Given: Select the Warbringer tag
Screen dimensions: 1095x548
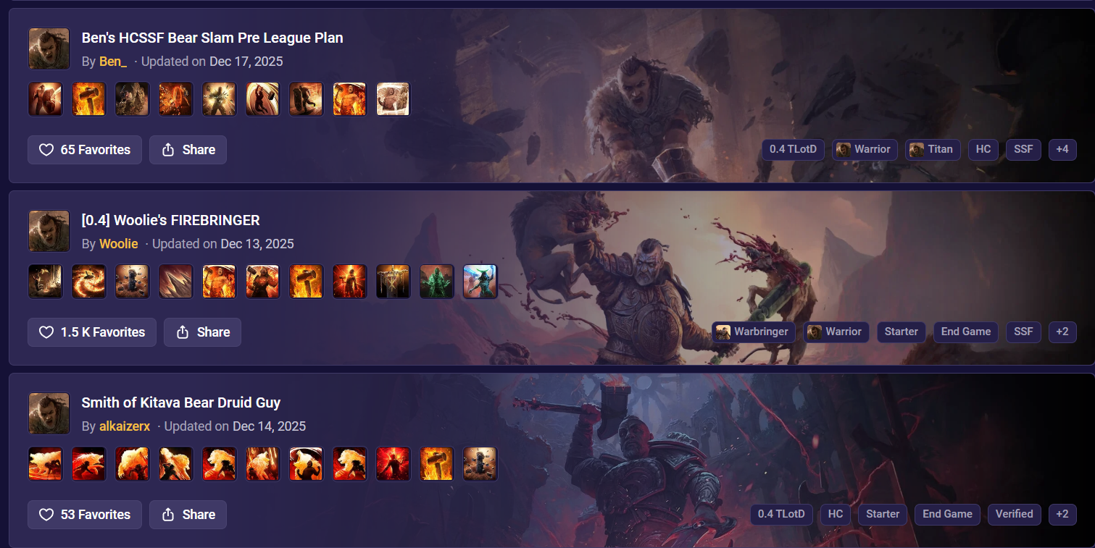Looking at the screenshot, I should [x=754, y=332].
